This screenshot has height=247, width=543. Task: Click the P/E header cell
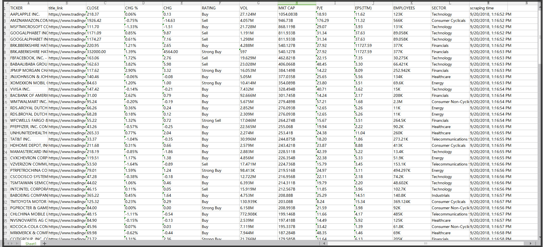tap(335, 8)
